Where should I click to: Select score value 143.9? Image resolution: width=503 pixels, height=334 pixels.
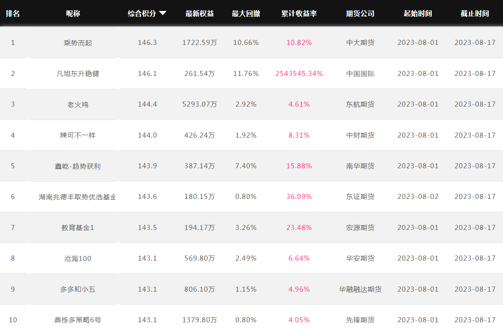[x=147, y=166]
